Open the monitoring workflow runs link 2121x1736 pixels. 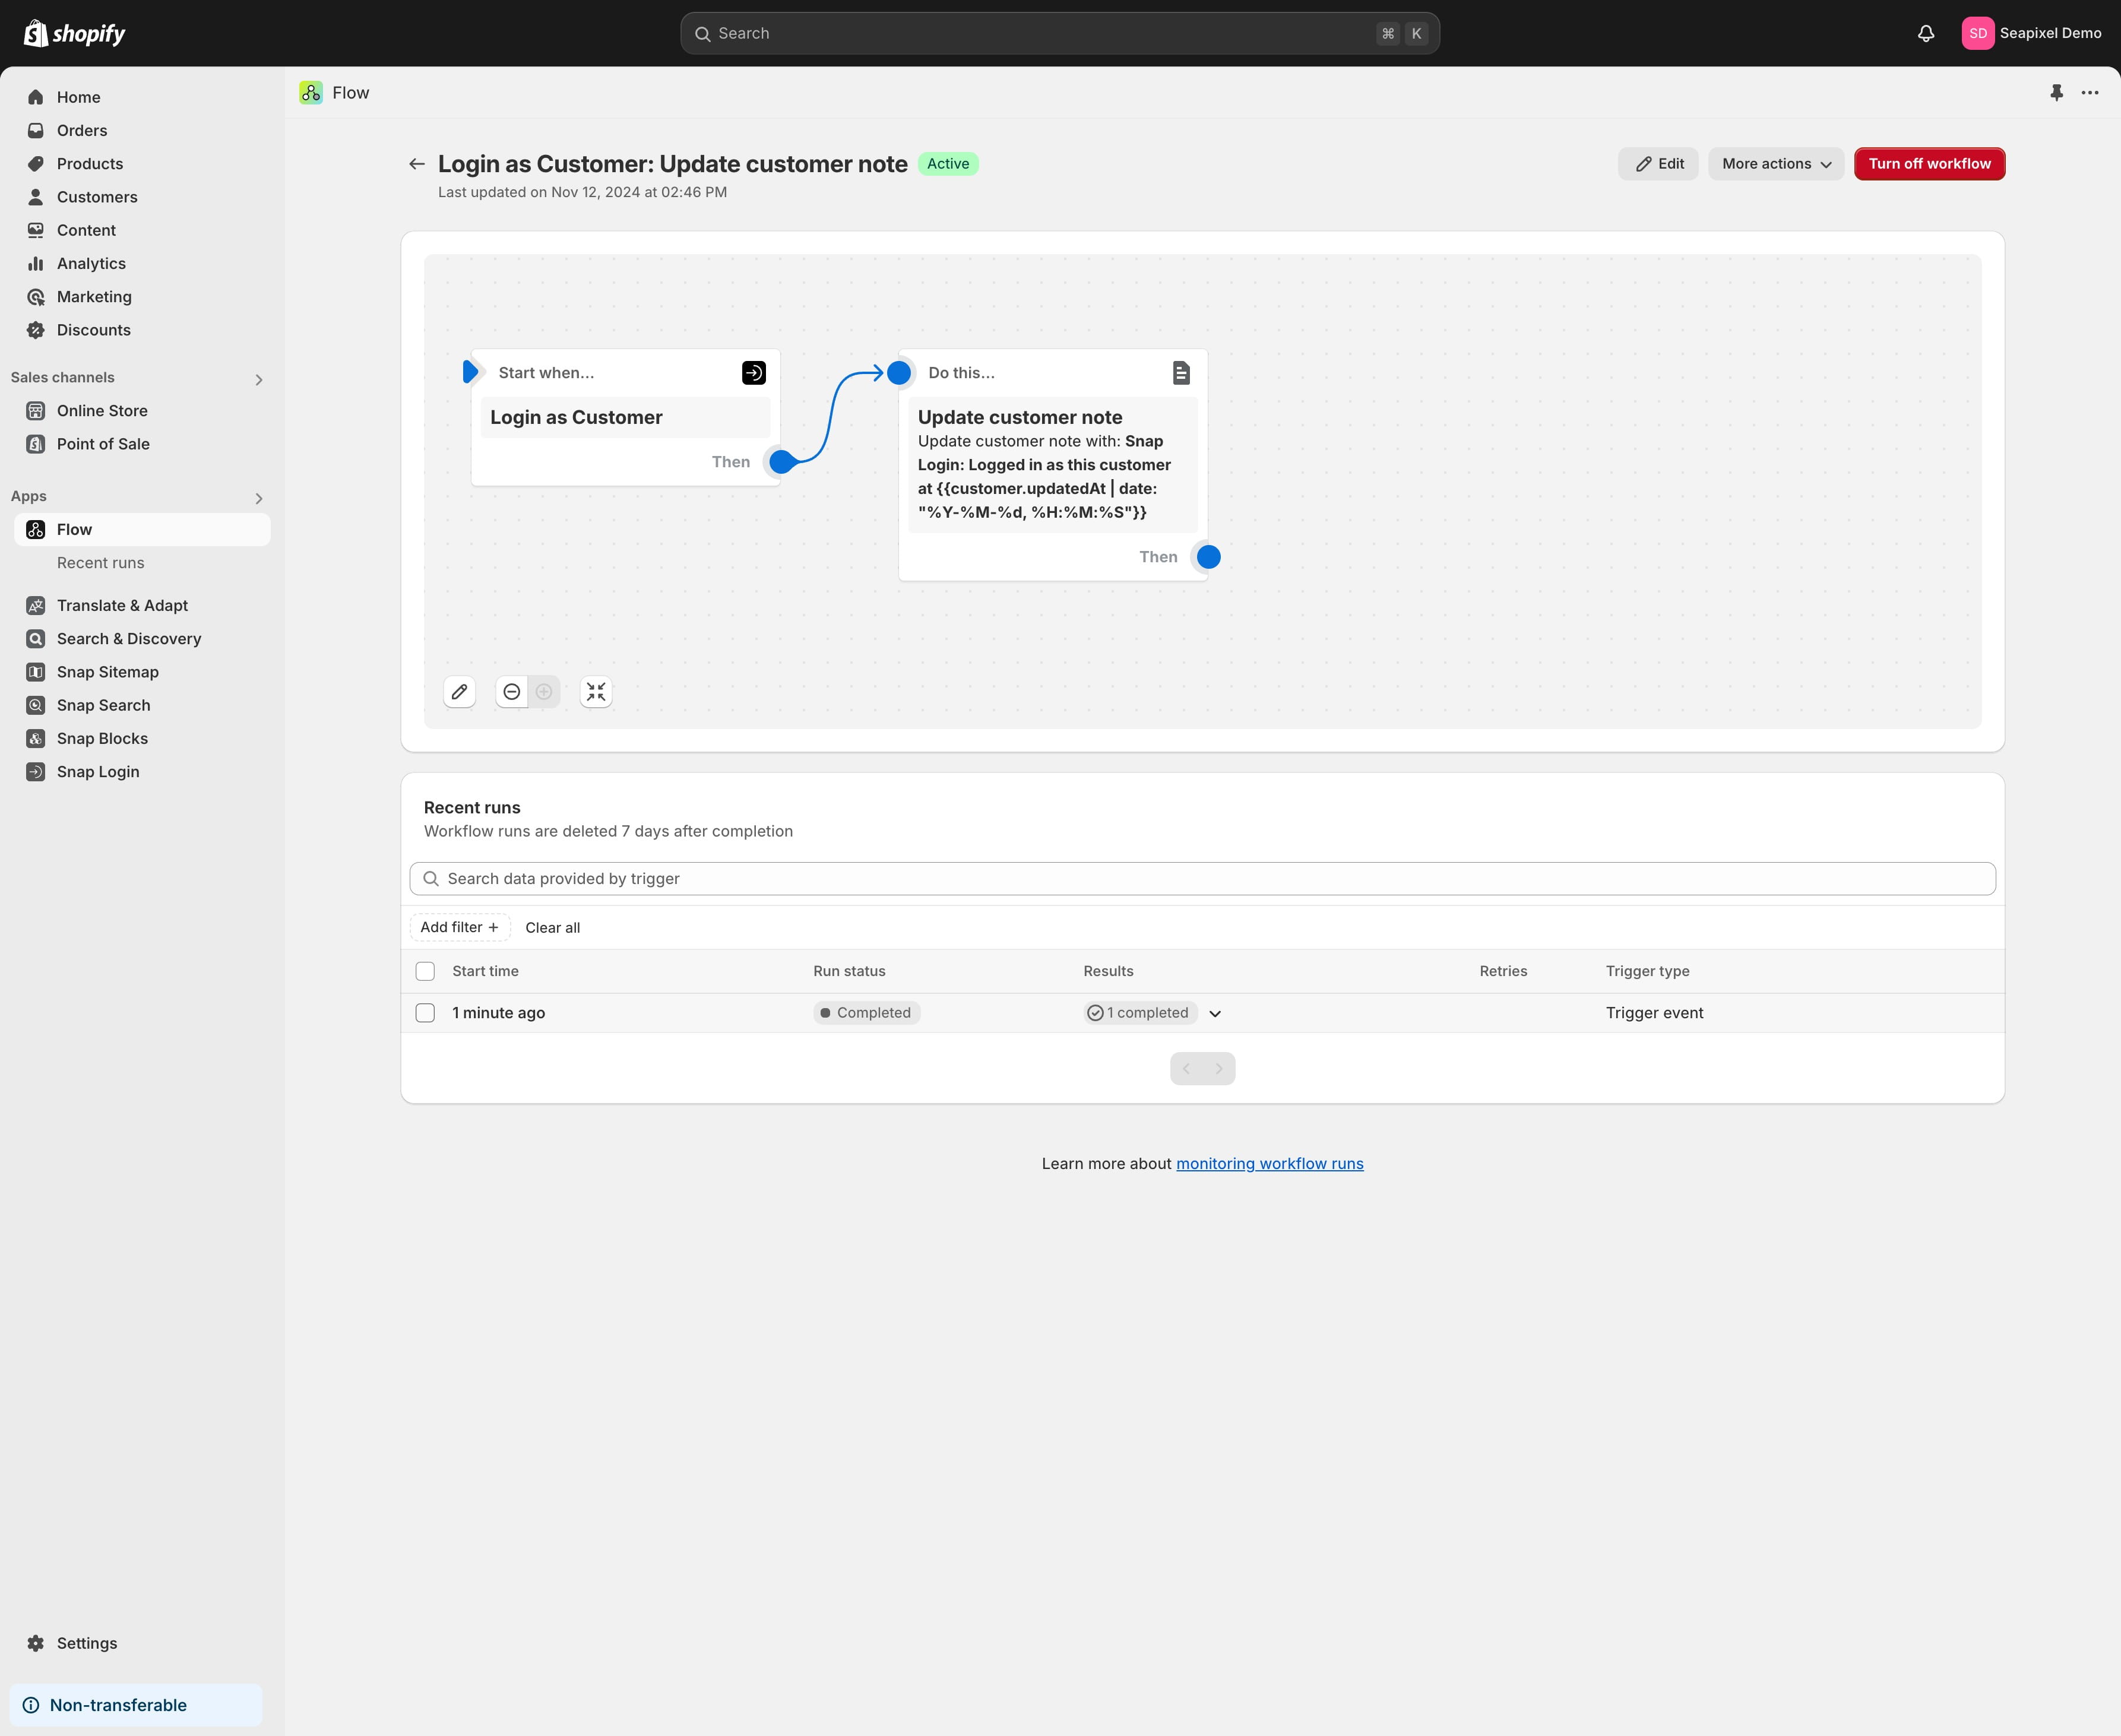(x=1269, y=1164)
